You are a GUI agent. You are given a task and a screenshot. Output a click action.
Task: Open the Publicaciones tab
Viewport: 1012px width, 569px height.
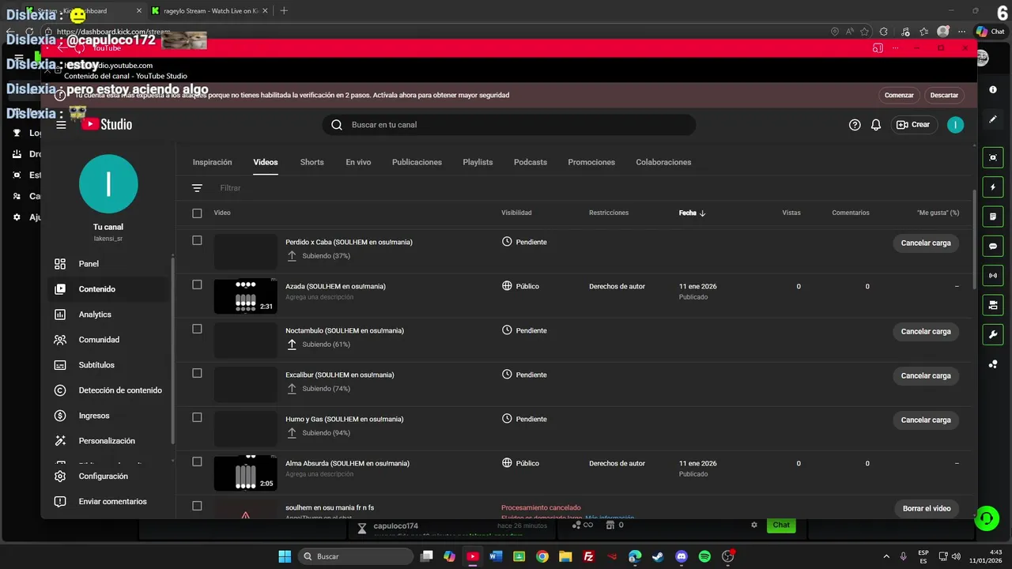(417, 162)
